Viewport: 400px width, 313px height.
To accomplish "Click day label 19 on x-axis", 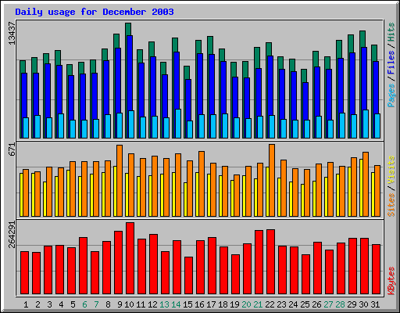I will point(234,304).
